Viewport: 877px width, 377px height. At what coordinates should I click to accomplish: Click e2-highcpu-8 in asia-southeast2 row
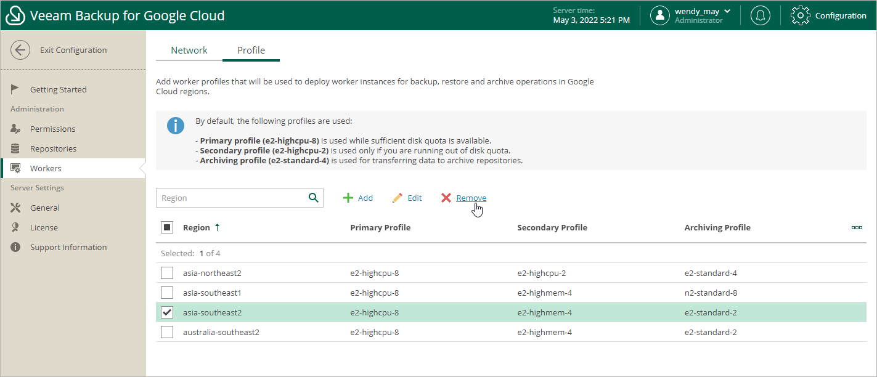point(375,312)
